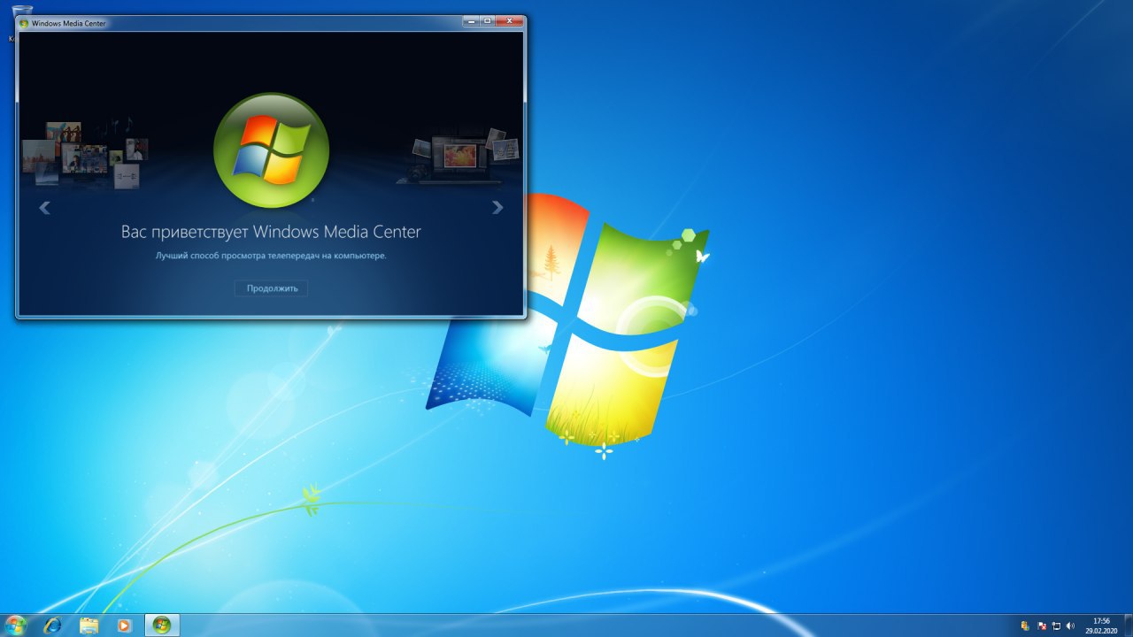The image size is (1133, 637).
Task: Click the laptop pictures thumbnail on right
Action: (458, 157)
